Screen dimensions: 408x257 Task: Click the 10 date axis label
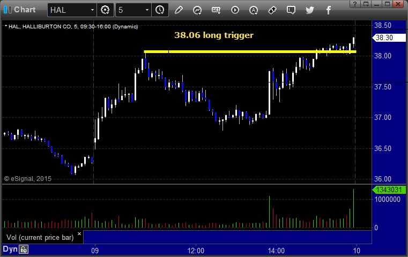pyautogui.click(x=357, y=251)
